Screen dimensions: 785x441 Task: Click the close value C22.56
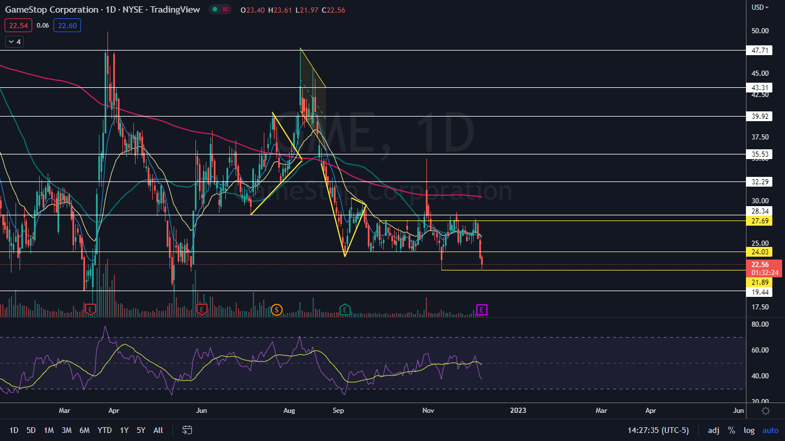[333, 10]
